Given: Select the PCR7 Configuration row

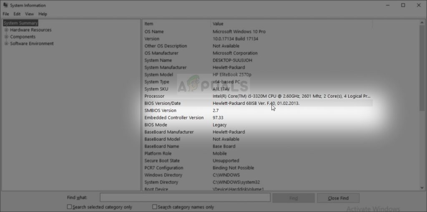Looking at the screenshot, I should click(x=257, y=168).
